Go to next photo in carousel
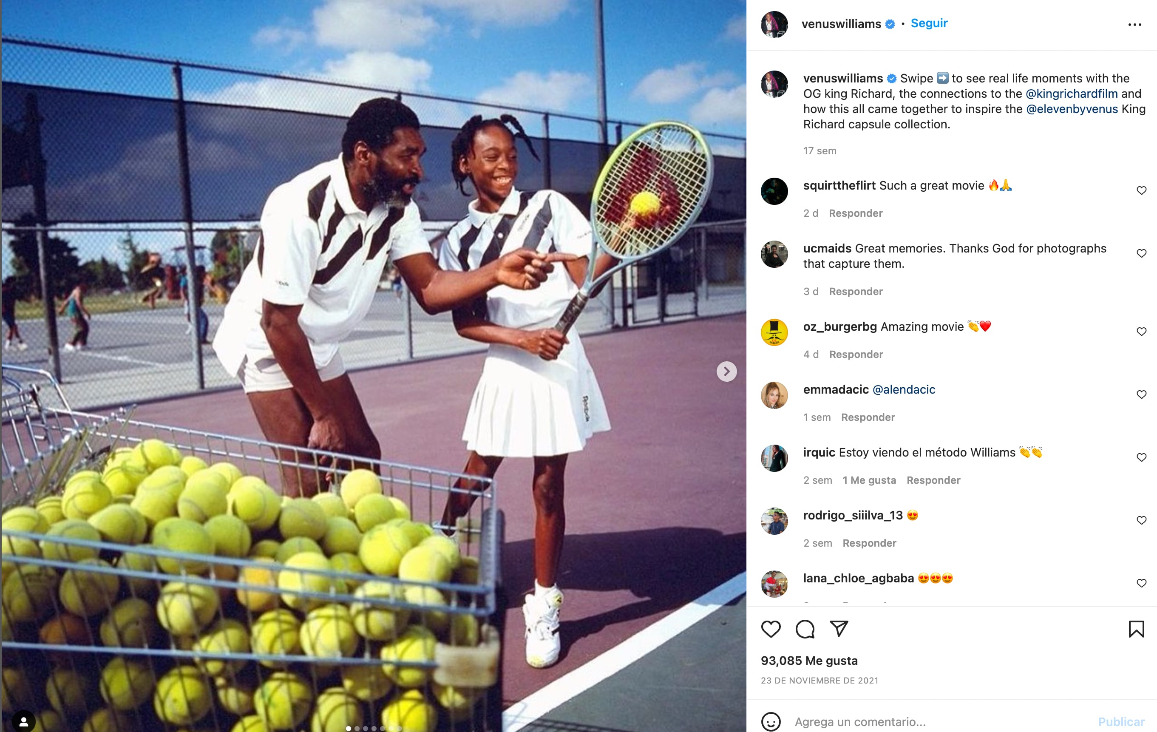 click(726, 372)
